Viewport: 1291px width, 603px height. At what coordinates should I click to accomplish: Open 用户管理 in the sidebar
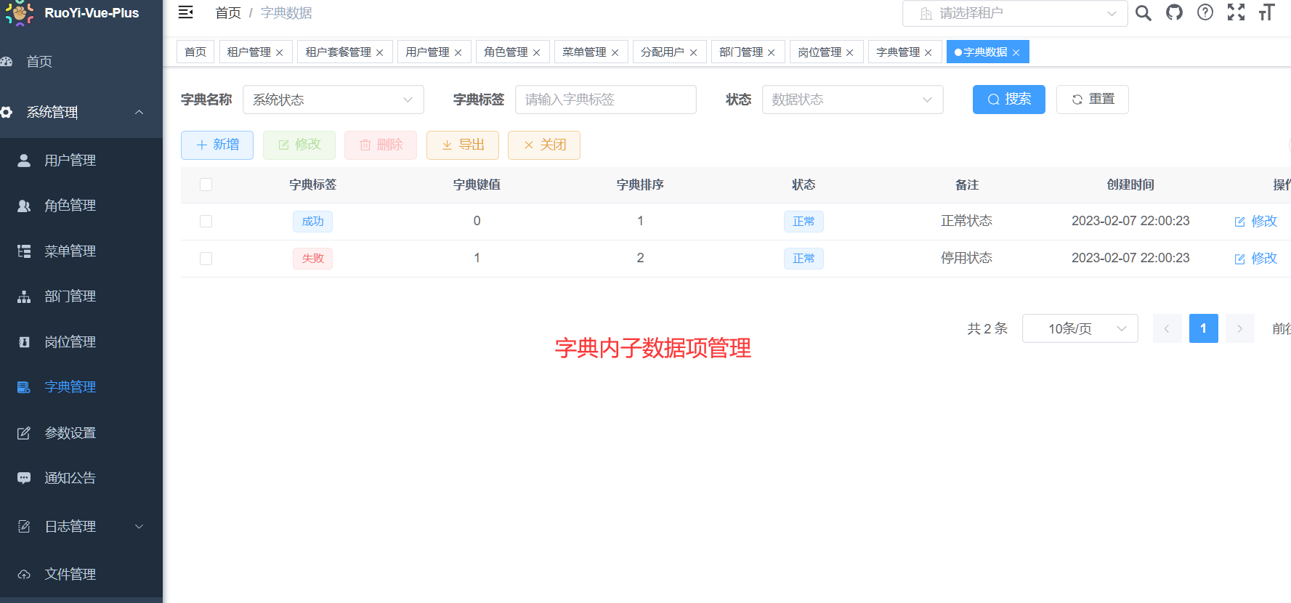point(81,161)
